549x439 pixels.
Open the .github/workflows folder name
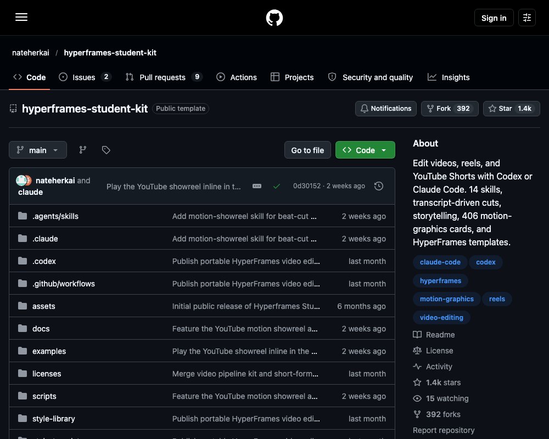pos(63,284)
